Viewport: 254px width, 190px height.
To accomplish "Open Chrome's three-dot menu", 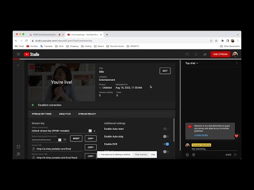I will (x=238, y=41).
